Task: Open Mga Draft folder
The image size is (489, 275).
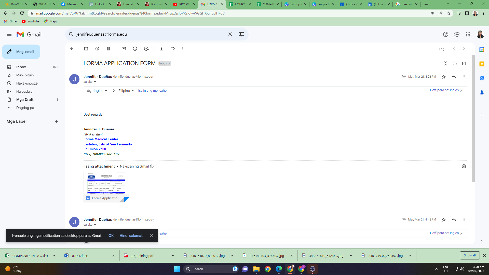Action: (x=25, y=100)
